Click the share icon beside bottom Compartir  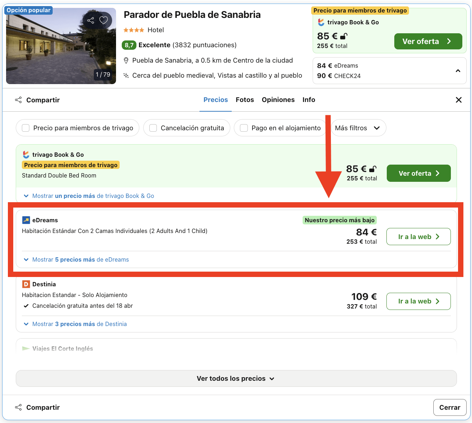point(18,407)
